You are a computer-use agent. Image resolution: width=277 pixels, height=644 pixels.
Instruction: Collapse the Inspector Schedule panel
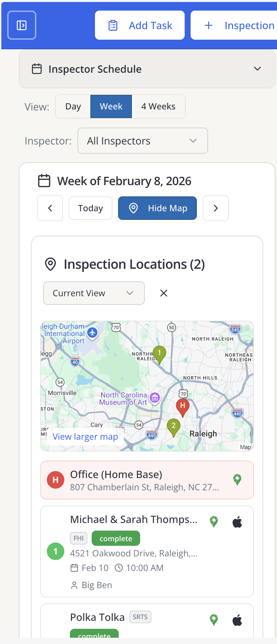coord(257,69)
